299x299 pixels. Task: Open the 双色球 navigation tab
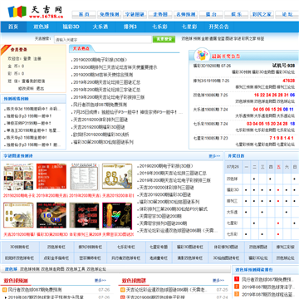click(42, 27)
